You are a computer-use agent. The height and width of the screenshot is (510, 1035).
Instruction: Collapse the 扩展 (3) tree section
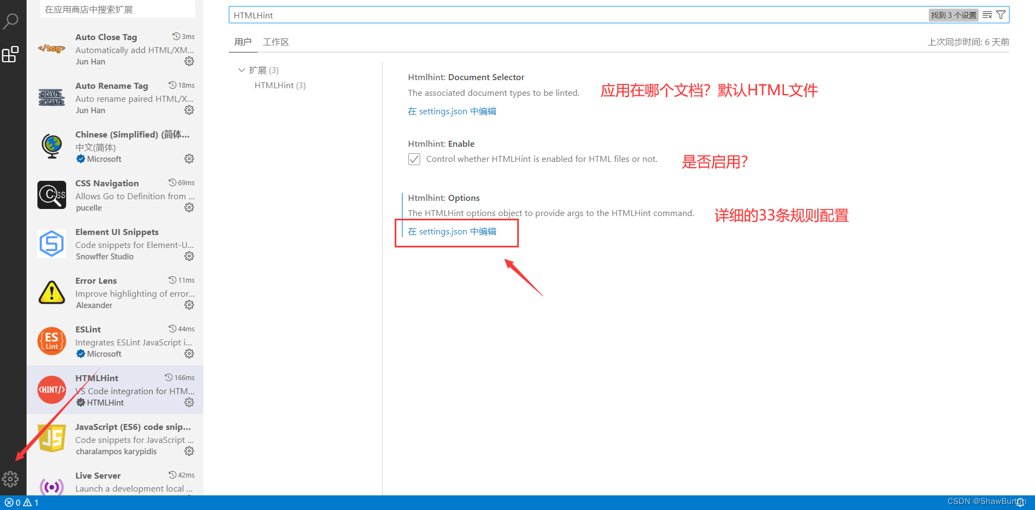241,70
